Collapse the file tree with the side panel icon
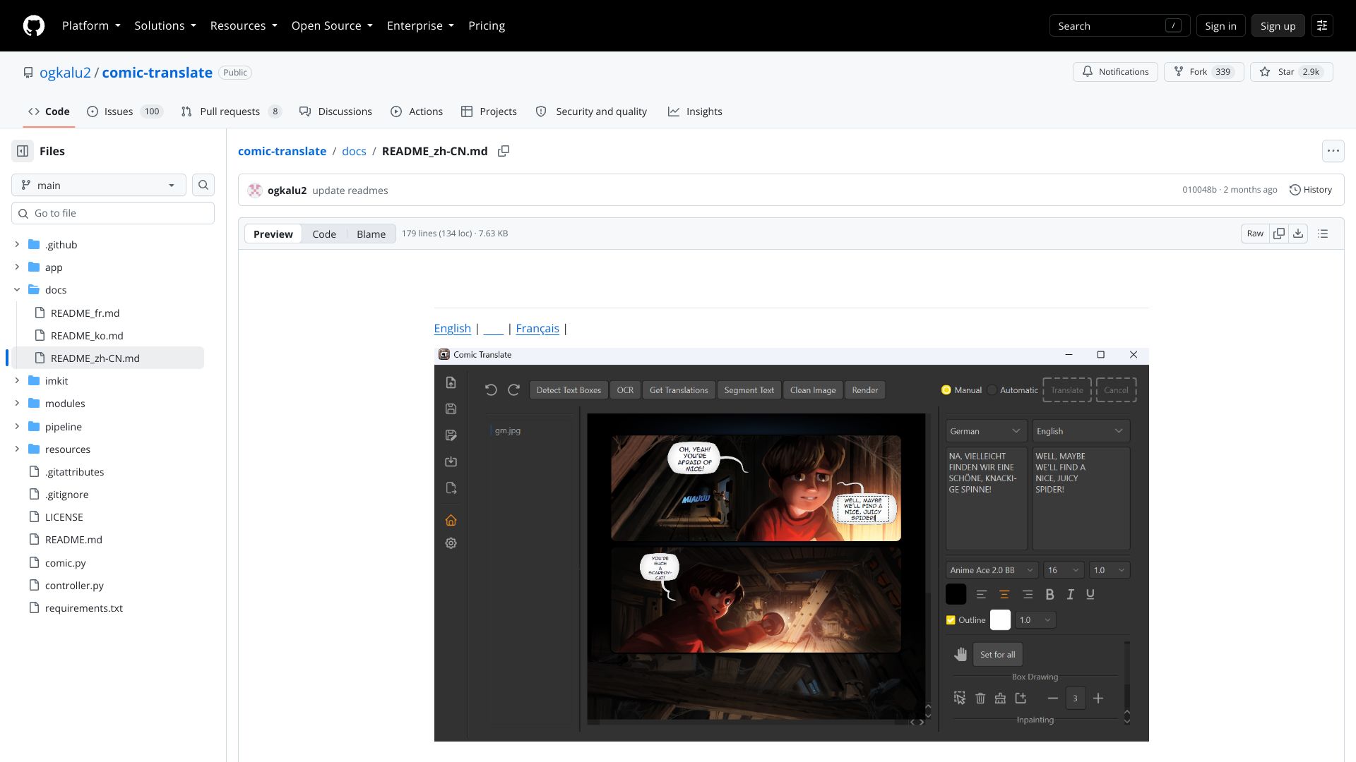 (23, 151)
